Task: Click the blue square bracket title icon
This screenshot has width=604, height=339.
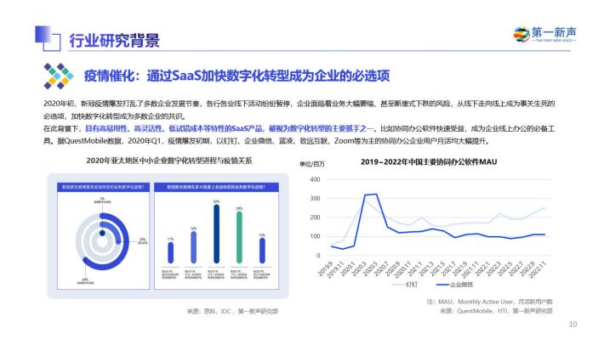Action: (x=48, y=38)
